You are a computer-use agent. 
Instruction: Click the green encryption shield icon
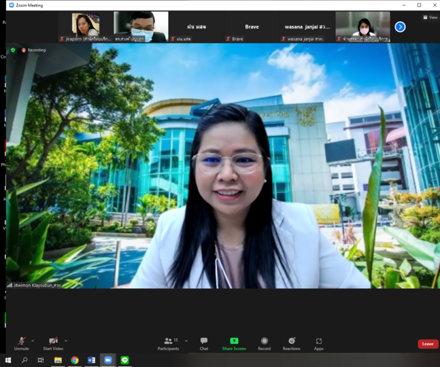tap(13, 50)
